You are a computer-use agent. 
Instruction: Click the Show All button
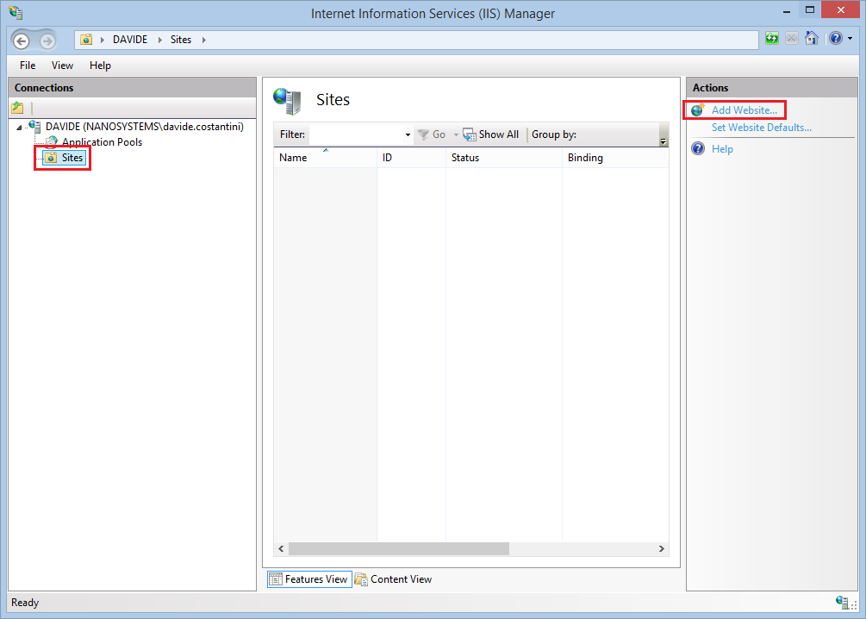tap(491, 134)
